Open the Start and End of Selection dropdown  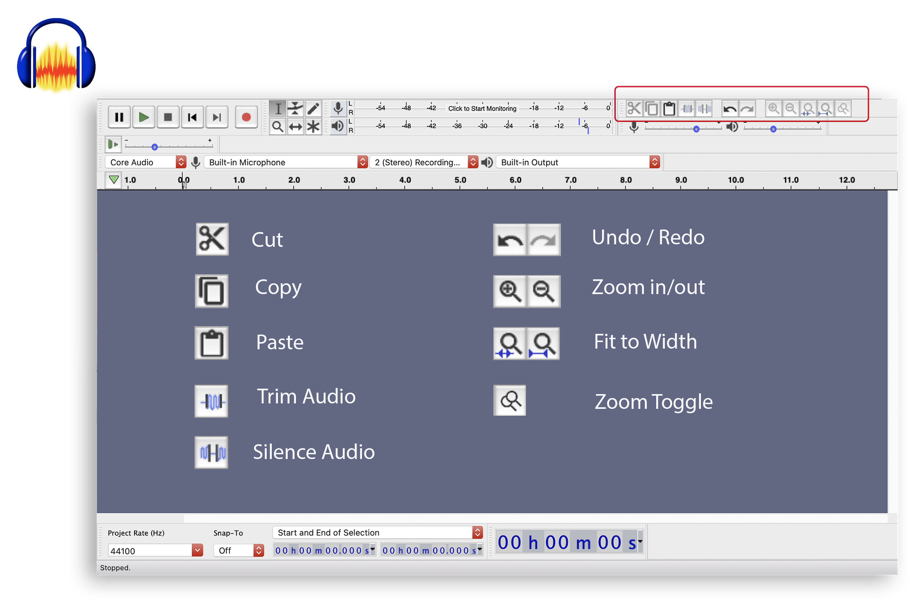(377, 533)
